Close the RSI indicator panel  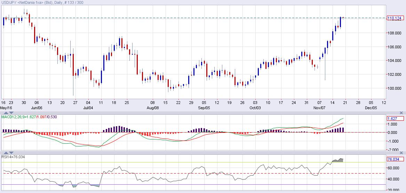401,153
